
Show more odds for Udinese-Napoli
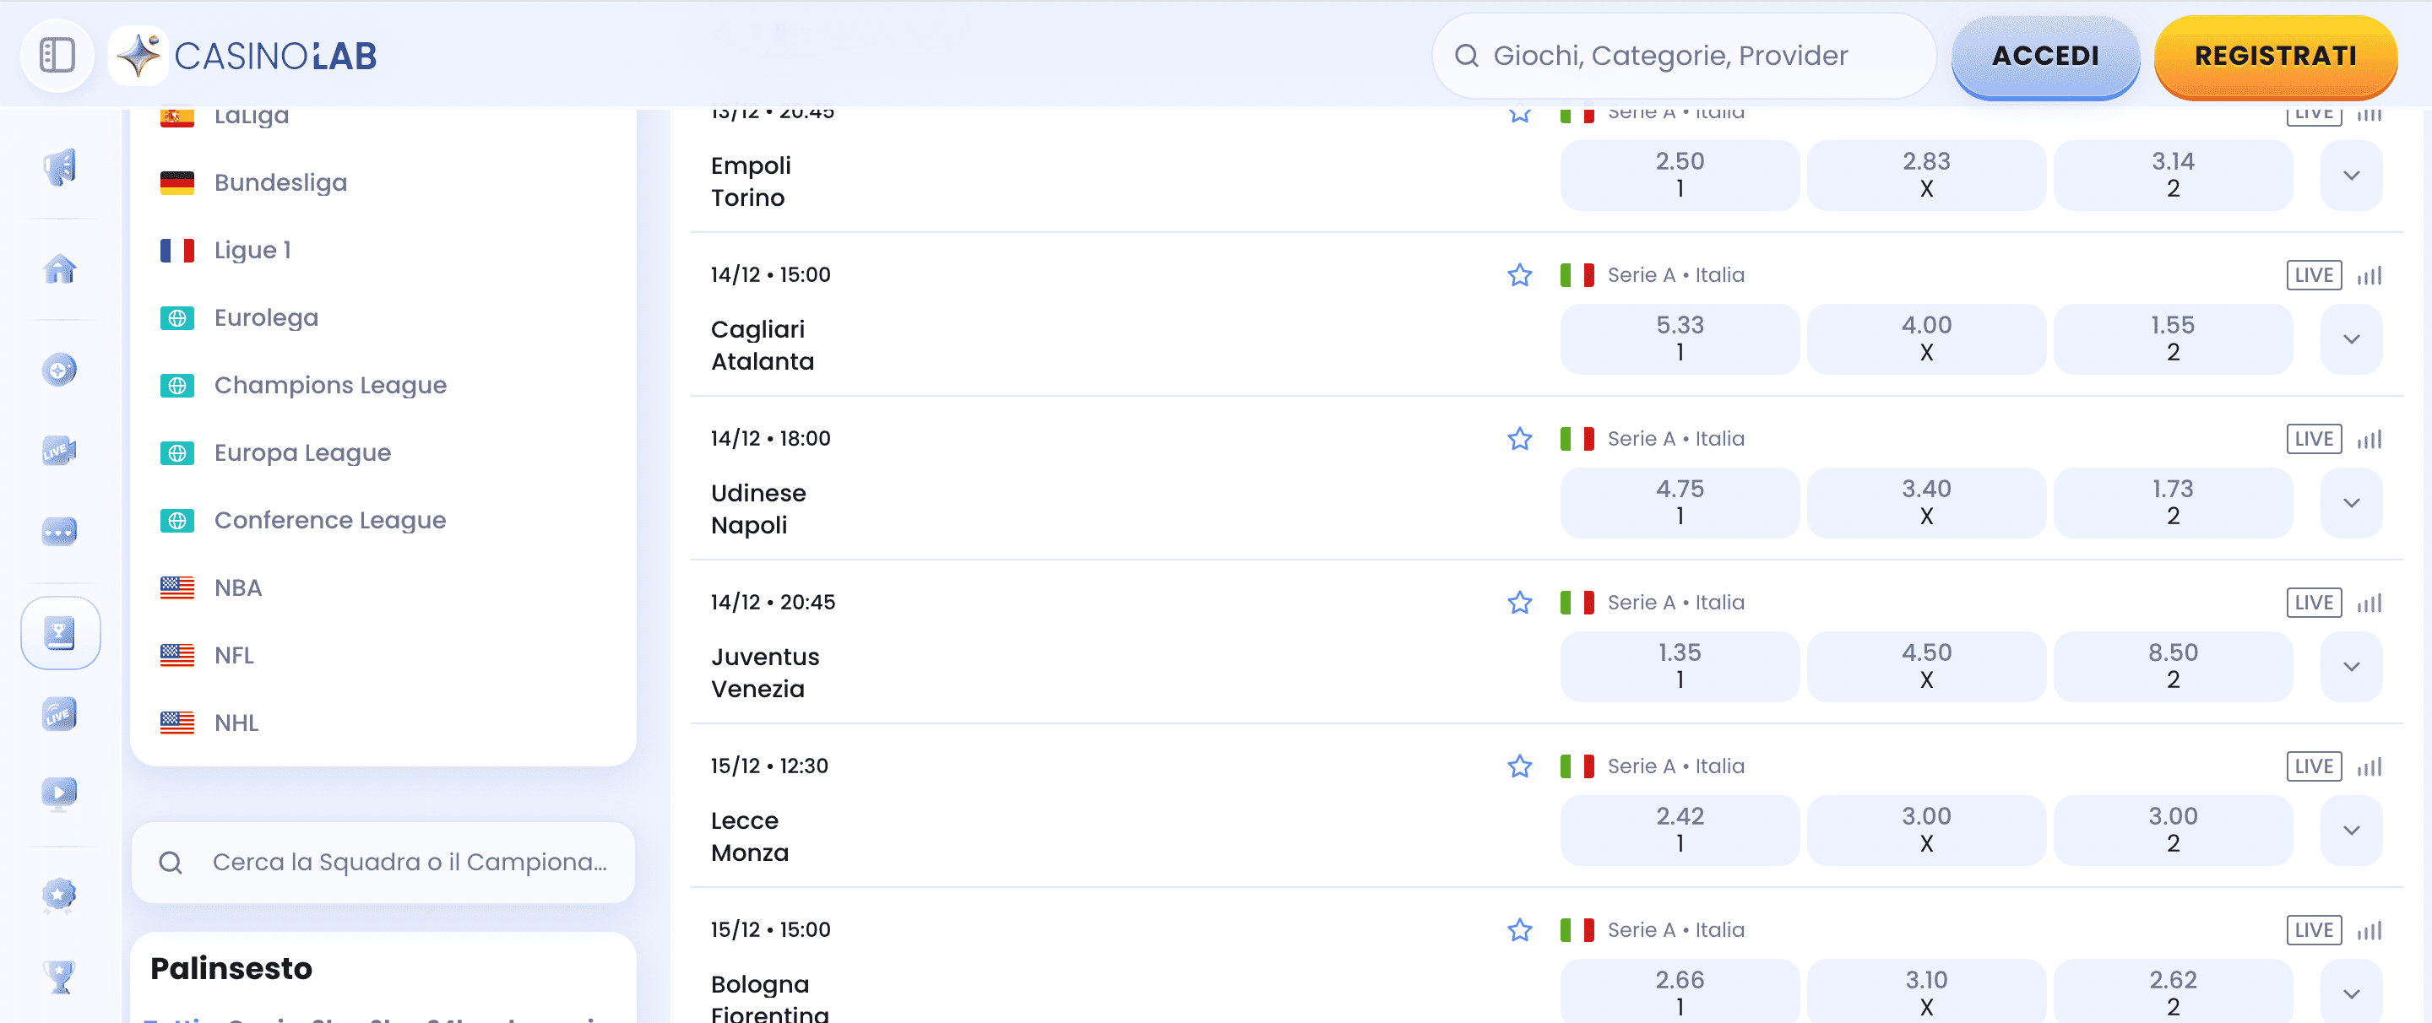click(x=2351, y=503)
